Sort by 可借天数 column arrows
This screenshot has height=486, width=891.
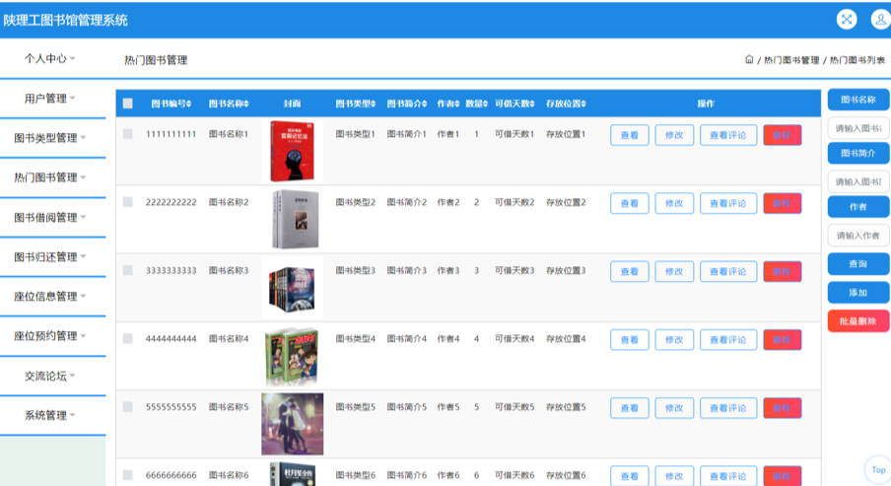[x=532, y=104]
